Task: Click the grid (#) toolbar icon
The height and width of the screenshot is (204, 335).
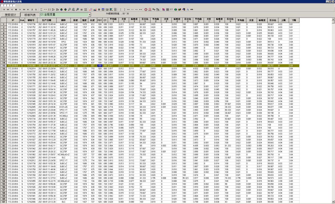Action: pyautogui.click(x=99, y=9)
